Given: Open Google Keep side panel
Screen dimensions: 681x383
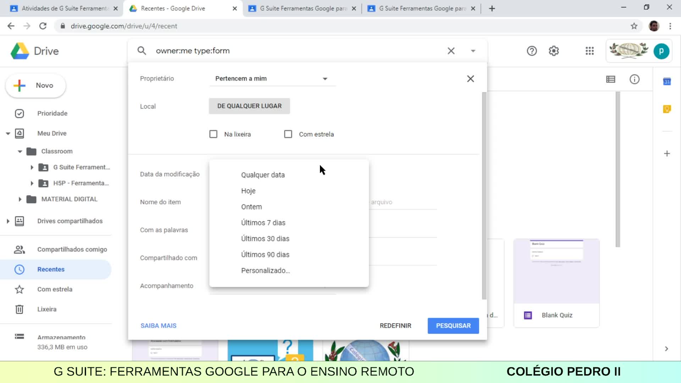Looking at the screenshot, I should [x=667, y=109].
